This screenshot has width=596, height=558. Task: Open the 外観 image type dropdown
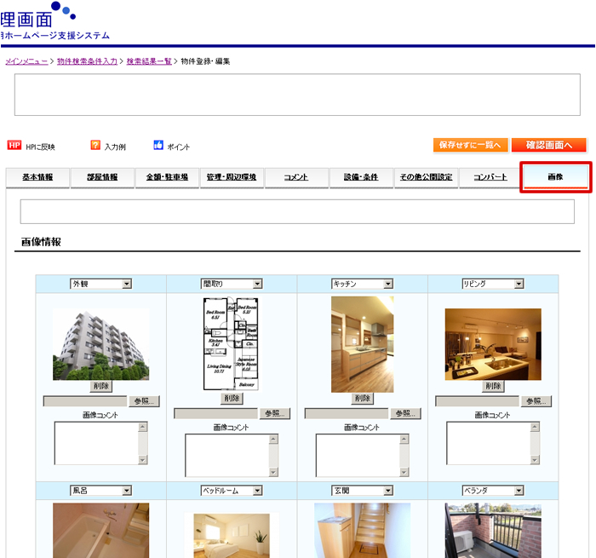[100, 284]
